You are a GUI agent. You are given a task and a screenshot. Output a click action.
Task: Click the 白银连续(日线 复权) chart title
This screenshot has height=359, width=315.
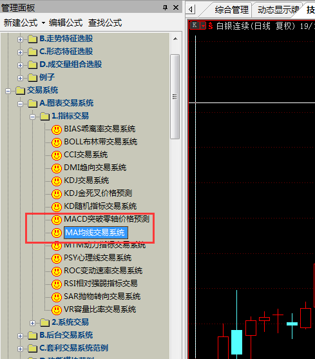[x=256, y=26]
